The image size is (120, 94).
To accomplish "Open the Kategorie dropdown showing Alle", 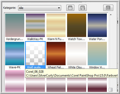I will (x=39, y=8).
